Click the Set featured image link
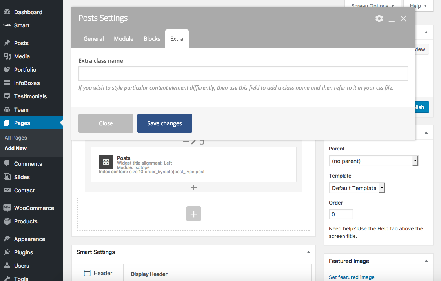The width and height of the screenshot is (441, 281). click(x=352, y=277)
